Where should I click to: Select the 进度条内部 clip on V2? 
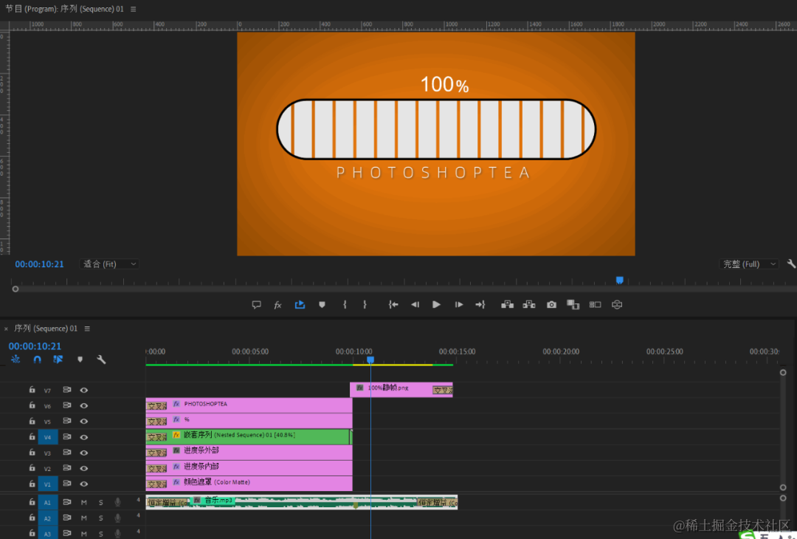249,467
